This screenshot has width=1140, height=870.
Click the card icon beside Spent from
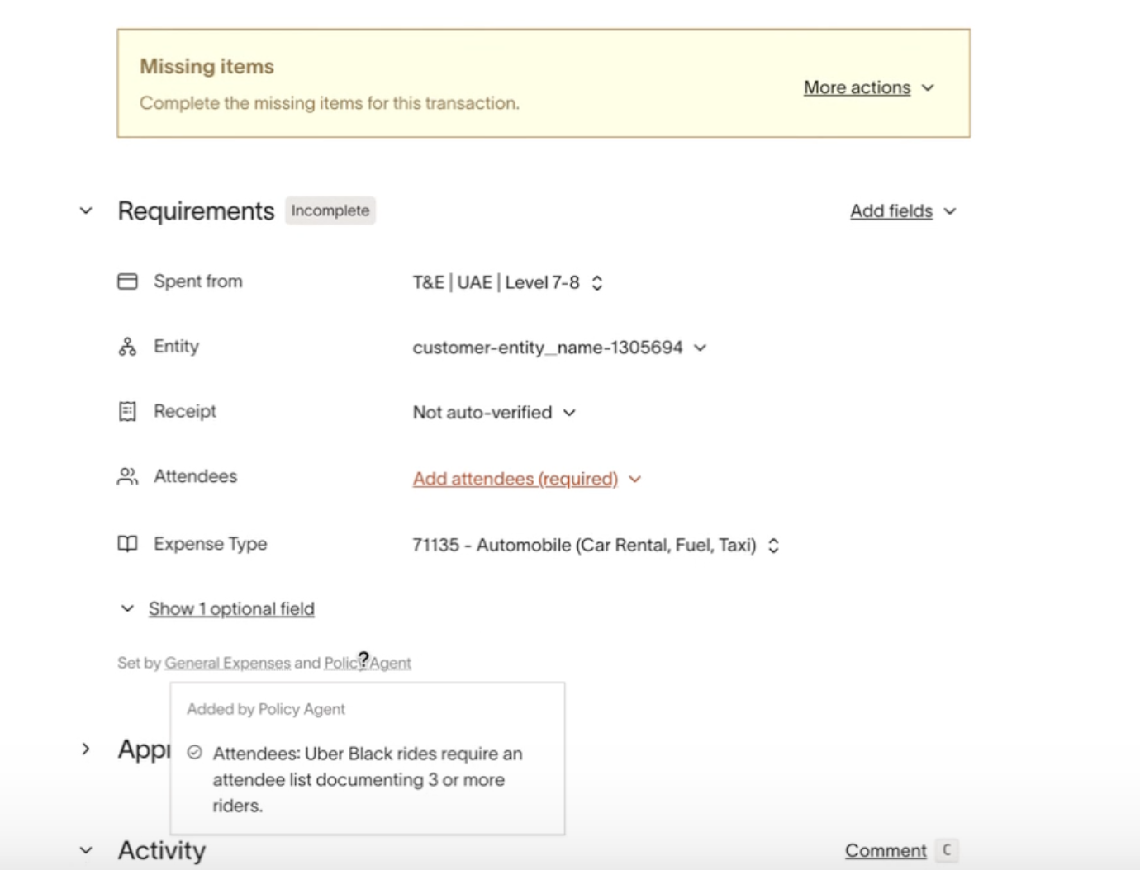click(x=127, y=281)
